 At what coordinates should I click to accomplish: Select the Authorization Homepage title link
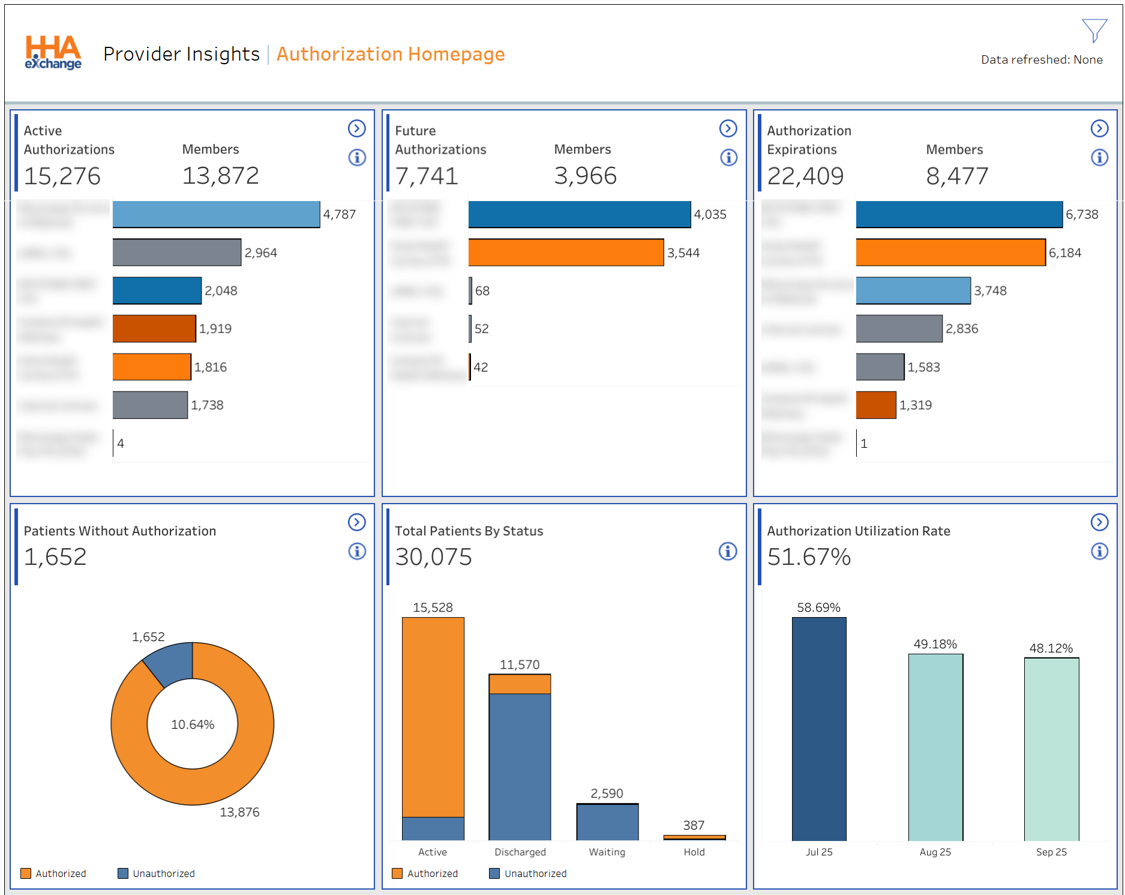390,54
